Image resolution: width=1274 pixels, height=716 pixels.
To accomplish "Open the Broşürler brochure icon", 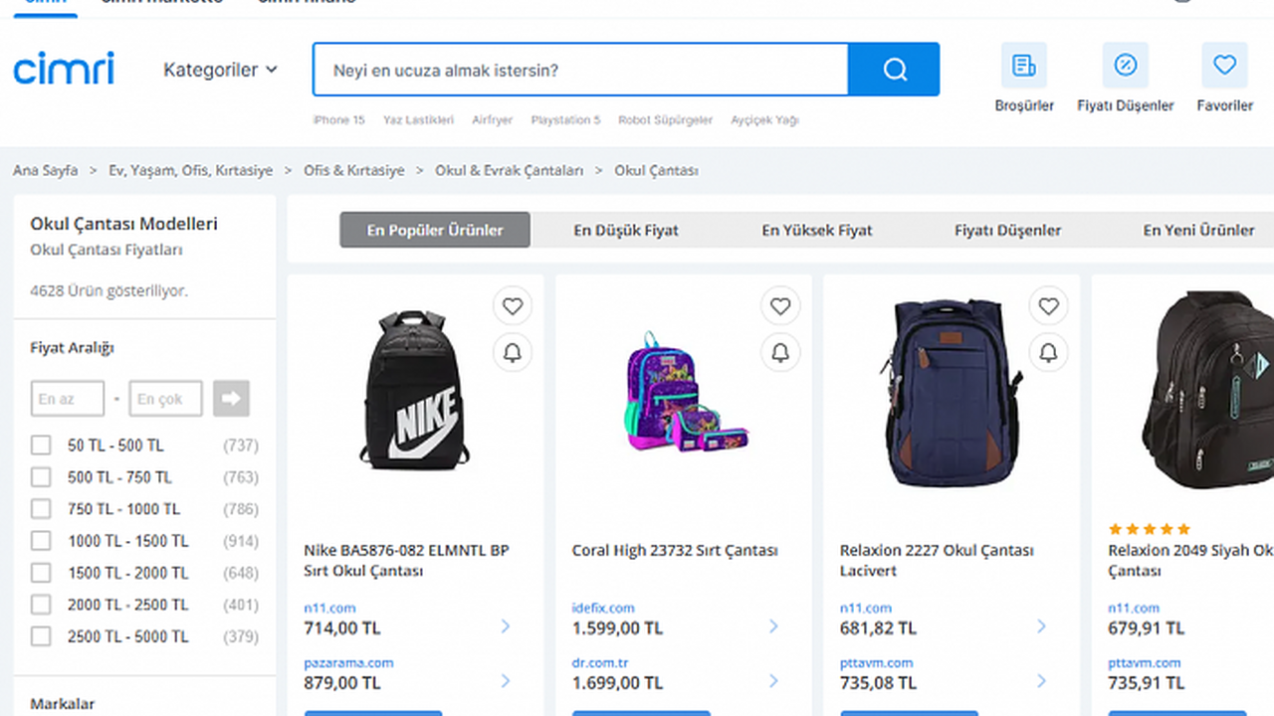I will pos(1023,67).
